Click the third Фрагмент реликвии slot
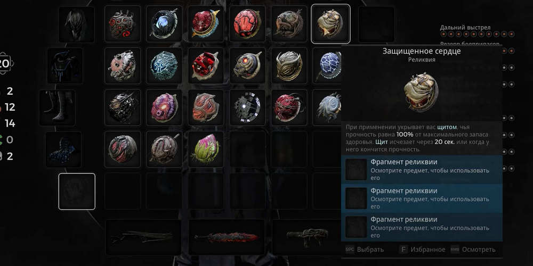Viewport: 533px width, 266px height. pyautogui.click(x=422, y=227)
